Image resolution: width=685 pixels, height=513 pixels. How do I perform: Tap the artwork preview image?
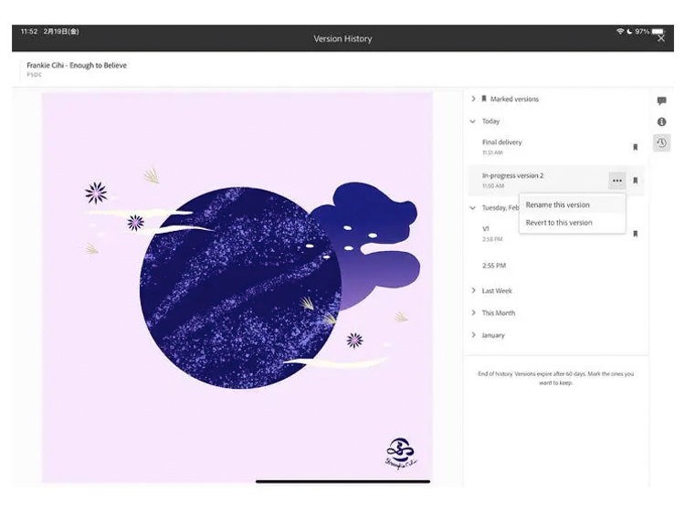[x=237, y=288]
